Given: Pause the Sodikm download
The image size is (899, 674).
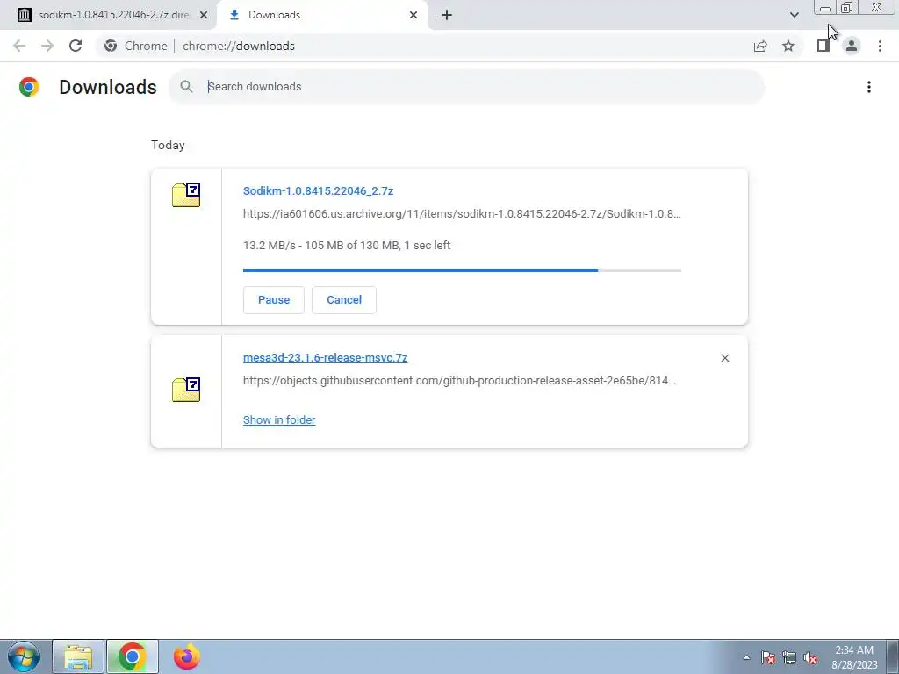Looking at the screenshot, I should click(274, 300).
